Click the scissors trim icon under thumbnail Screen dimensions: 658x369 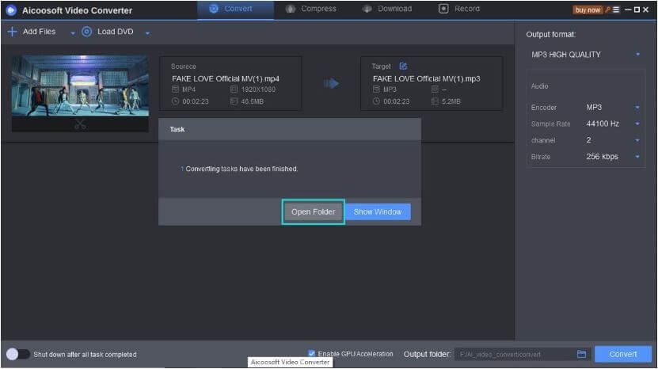coord(80,124)
